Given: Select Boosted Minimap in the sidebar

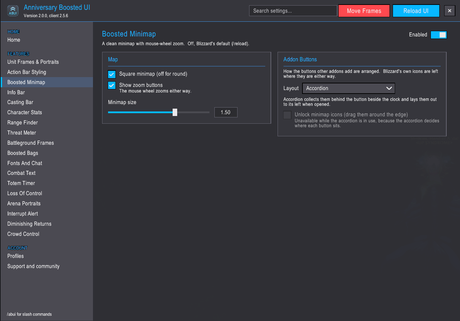Looking at the screenshot, I should 47,82.
